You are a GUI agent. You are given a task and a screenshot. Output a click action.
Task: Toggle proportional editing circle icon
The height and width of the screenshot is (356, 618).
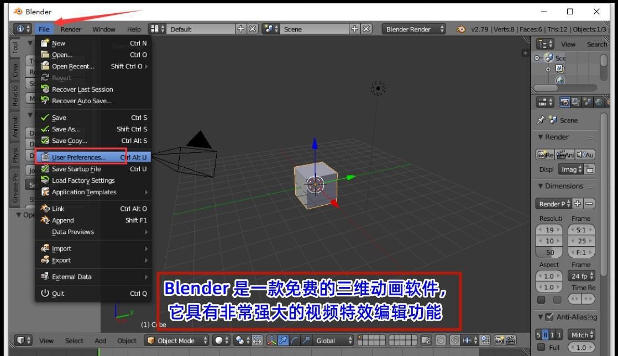tap(441, 341)
